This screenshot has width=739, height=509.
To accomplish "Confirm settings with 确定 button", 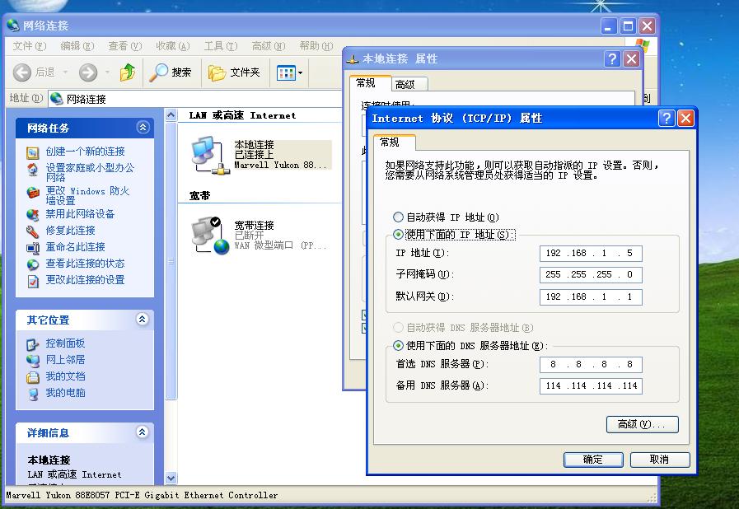I will 592,459.
